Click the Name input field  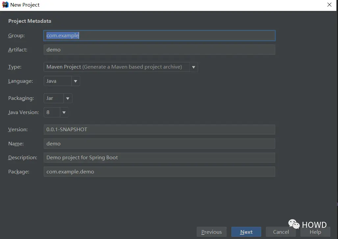(x=159, y=144)
